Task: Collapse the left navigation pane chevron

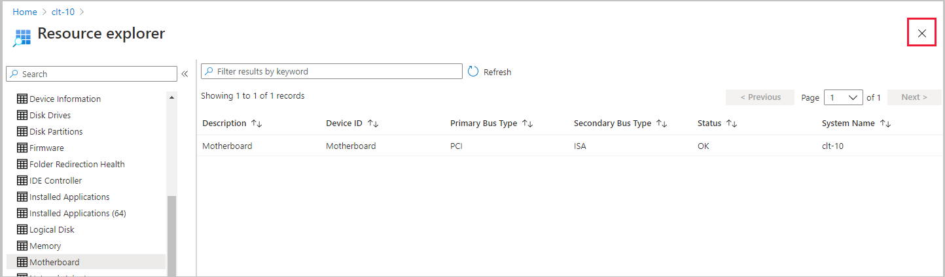Action: [185, 74]
